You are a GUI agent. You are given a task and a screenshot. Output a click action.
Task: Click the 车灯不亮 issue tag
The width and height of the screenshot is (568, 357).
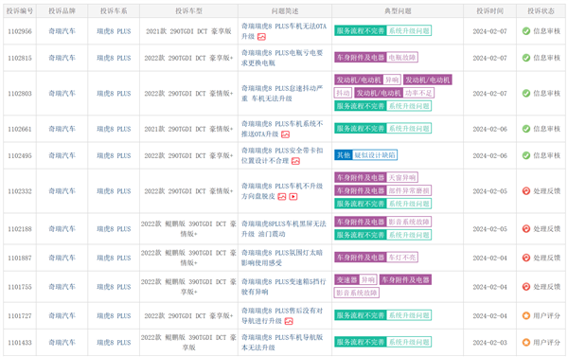click(x=402, y=258)
